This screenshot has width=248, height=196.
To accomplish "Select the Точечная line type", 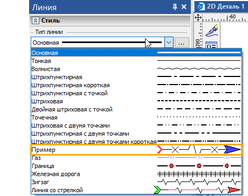I will [x=136, y=117].
